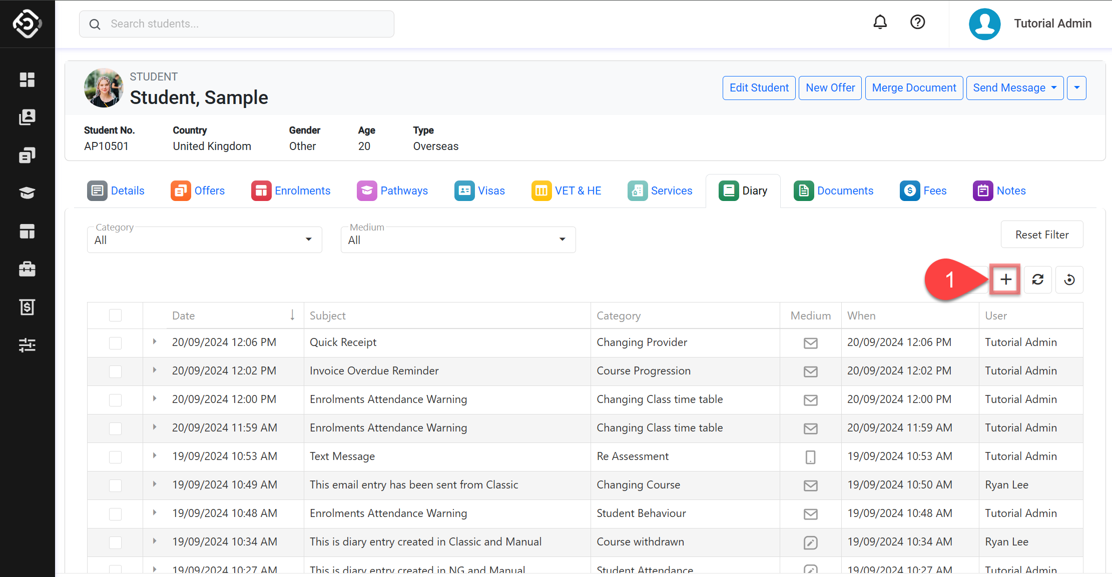The width and height of the screenshot is (1112, 577).
Task: Open the Category filter dropdown
Action: (204, 240)
